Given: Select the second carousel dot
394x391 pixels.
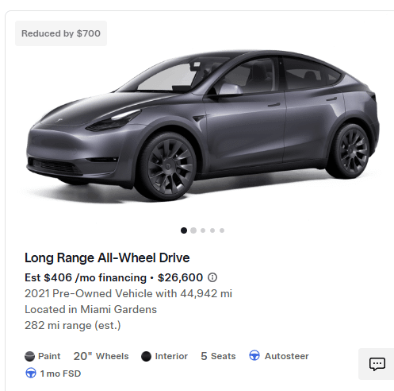Looking at the screenshot, I should tap(193, 230).
